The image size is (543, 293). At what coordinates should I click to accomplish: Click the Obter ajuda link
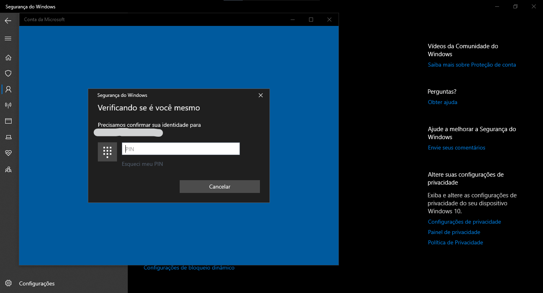[x=442, y=102]
